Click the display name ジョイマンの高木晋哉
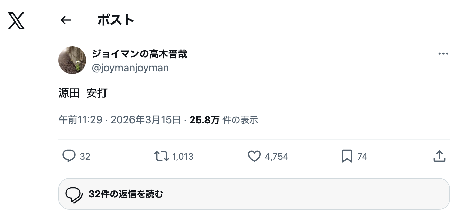The height and width of the screenshot is (214, 458). [139, 54]
